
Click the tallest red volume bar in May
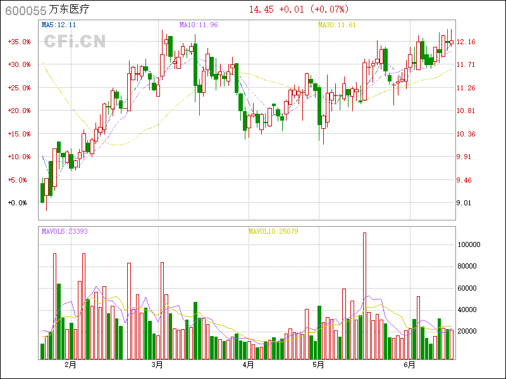pos(365,296)
